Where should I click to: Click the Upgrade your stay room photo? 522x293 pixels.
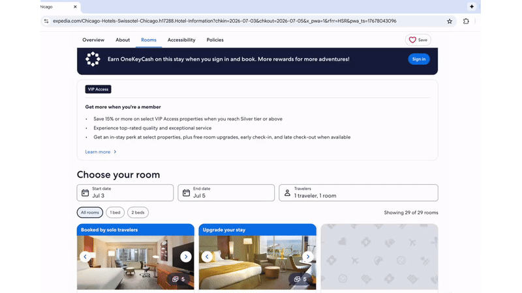[257, 262]
